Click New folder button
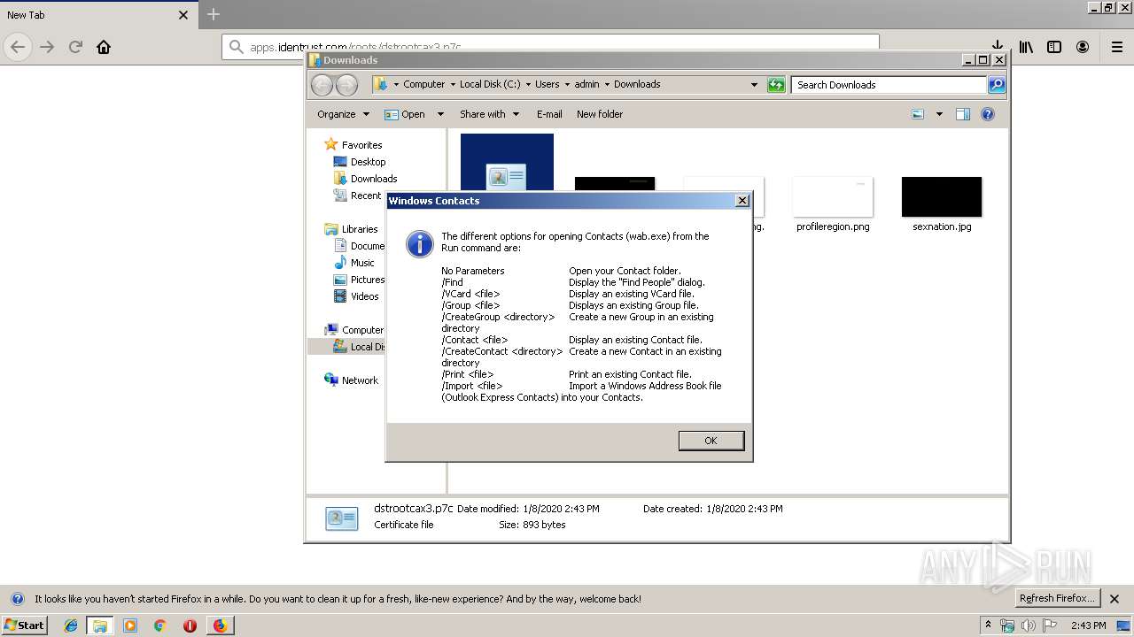The width and height of the screenshot is (1134, 637). coord(600,114)
